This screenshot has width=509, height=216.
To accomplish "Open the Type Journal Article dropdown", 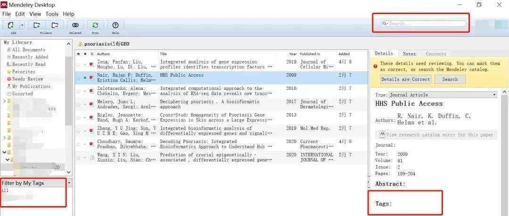I will 443,95.
